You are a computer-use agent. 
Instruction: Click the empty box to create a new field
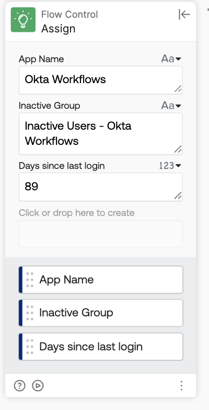point(100,234)
